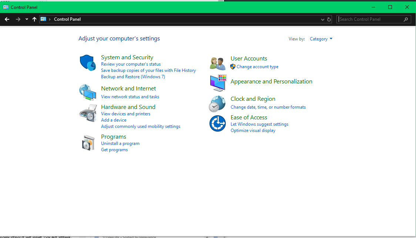The width and height of the screenshot is (416, 238).
Task: Open Adjust commonly used mobility settings
Action: 141,126
